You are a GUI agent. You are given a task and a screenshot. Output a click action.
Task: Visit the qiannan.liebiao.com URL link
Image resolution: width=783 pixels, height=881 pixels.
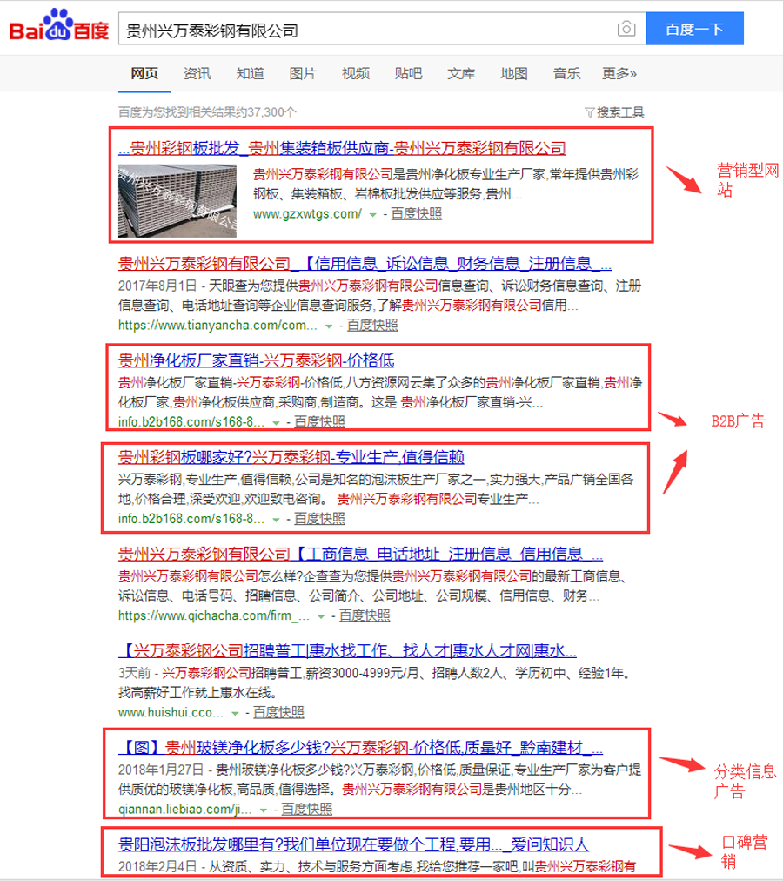click(185, 810)
